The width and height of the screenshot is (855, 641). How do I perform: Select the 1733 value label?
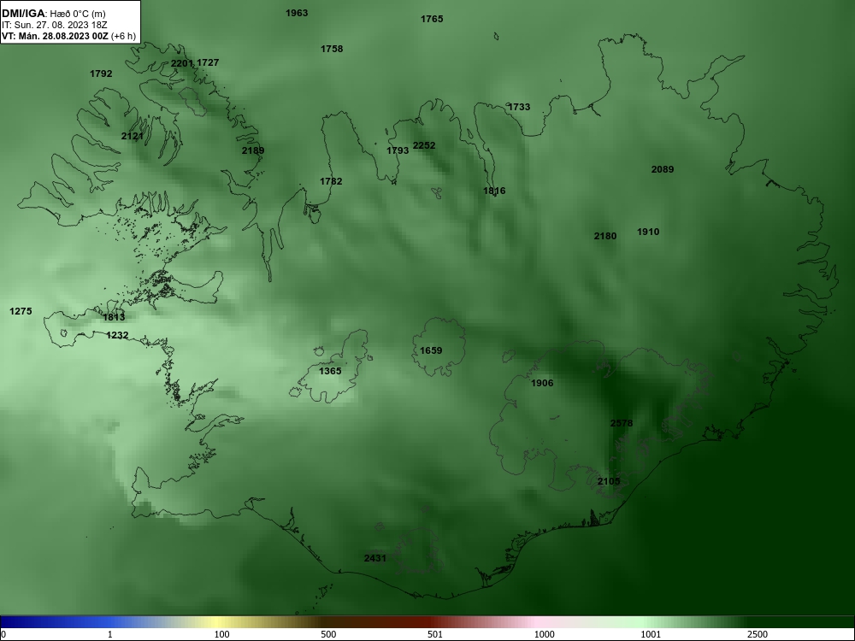(x=519, y=108)
